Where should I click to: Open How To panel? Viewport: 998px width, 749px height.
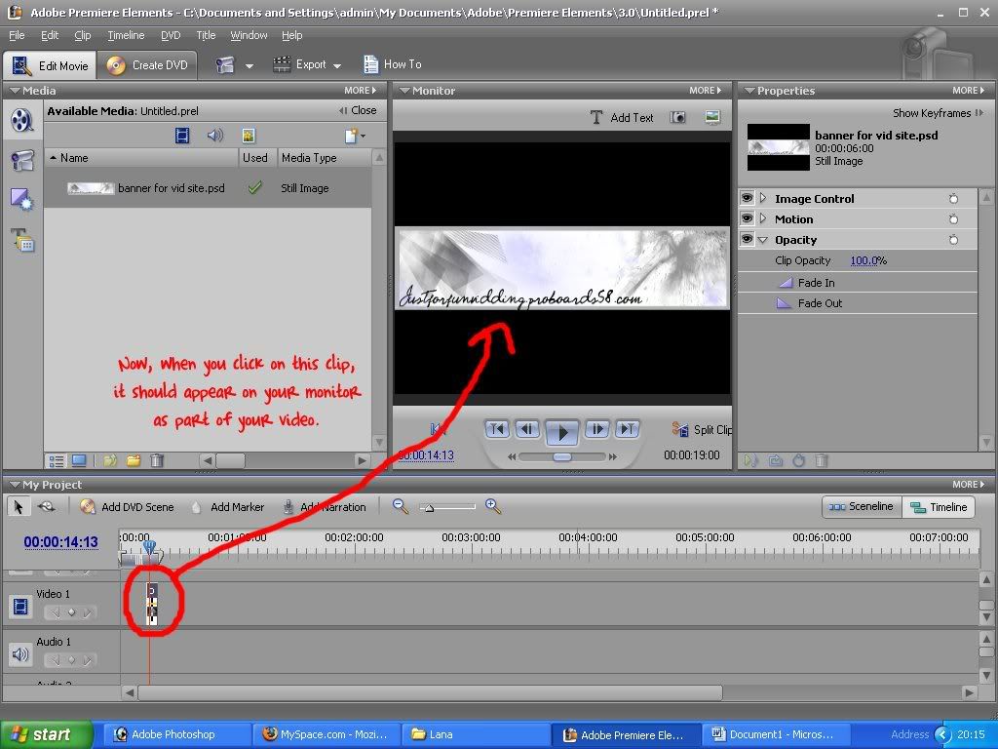[x=393, y=63]
